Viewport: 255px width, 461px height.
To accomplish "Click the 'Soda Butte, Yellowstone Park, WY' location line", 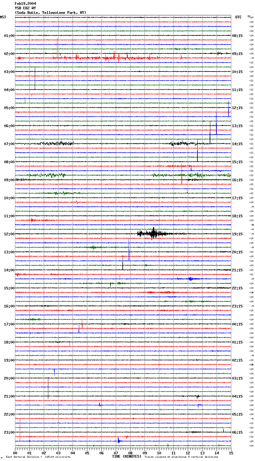I will click(x=50, y=13).
